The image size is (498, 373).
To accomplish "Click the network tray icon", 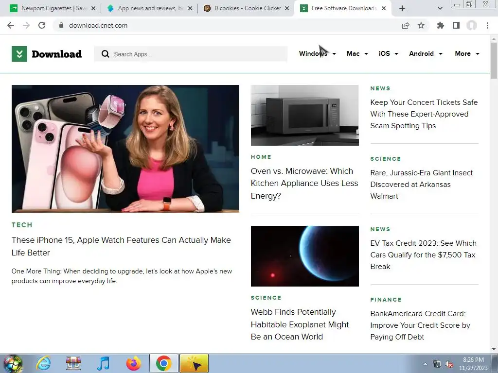I will (x=437, y=364).
